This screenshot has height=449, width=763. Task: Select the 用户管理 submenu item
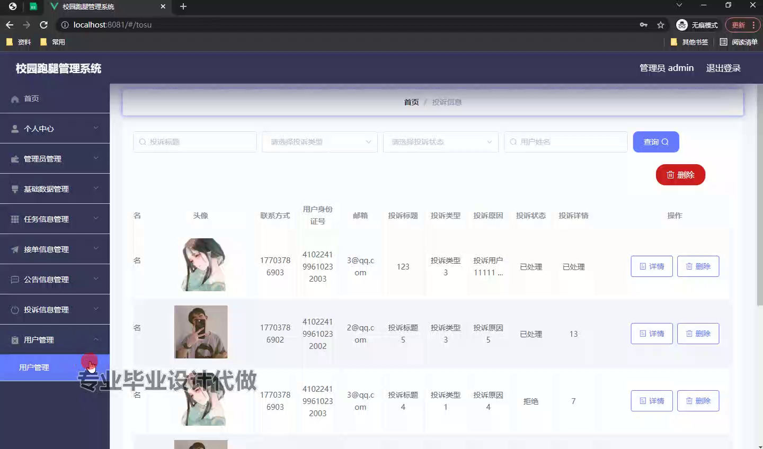[55, 367]
